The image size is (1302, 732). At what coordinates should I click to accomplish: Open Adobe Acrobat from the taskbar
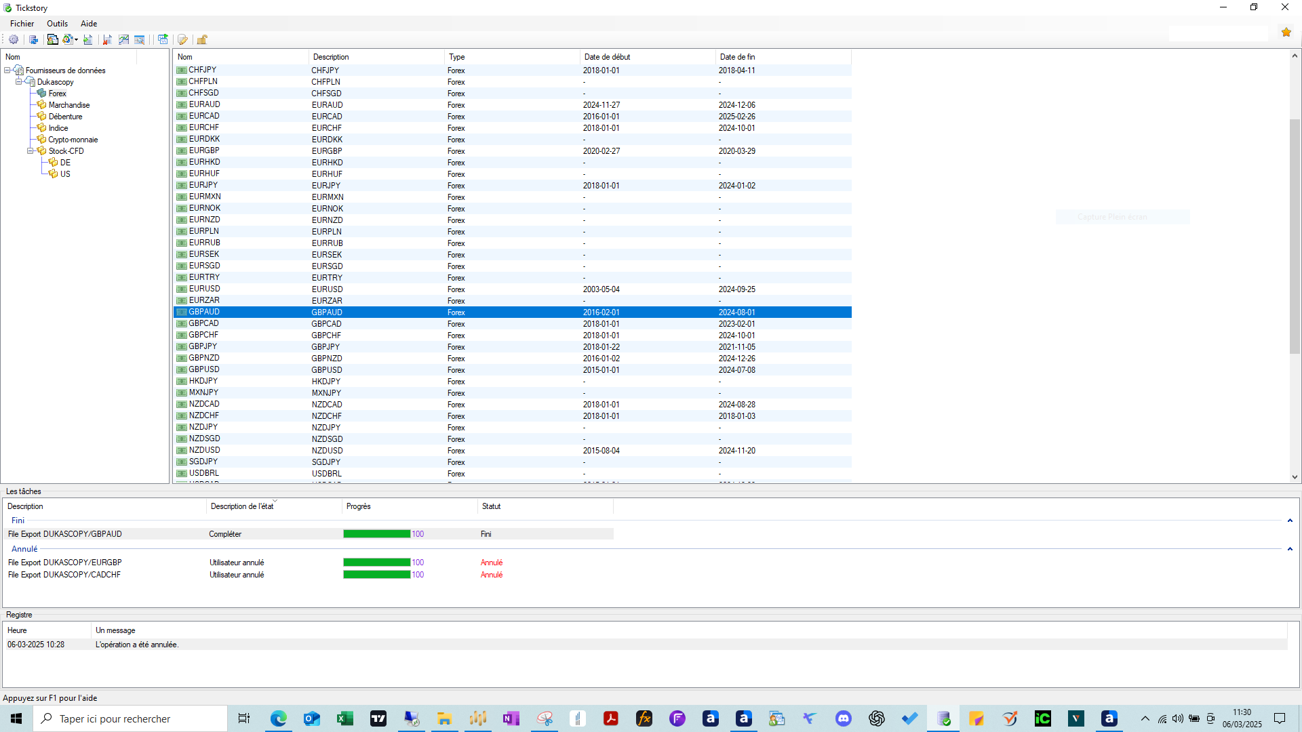pyautogui.click(x=611, y=718)
